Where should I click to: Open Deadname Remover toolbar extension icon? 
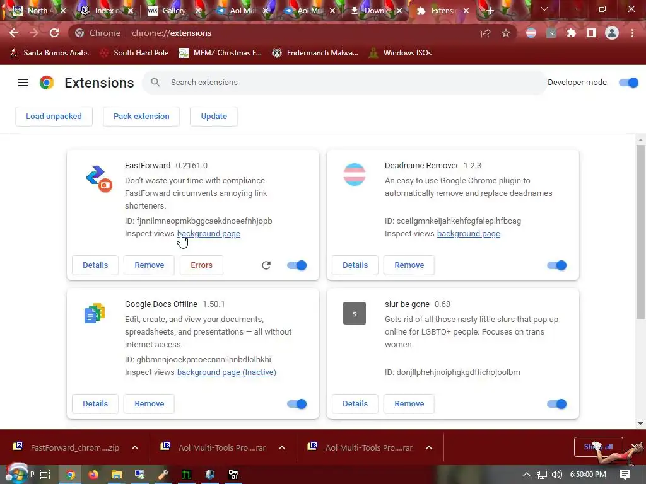click(531, 33)
